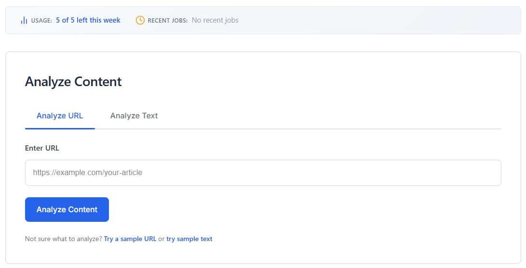
Task: Switch to the Analyze Text tab
Action: tap(134, 116)
